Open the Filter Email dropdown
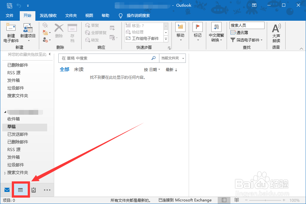This screenshot has width=306, height=204. [x=246, y=40]
